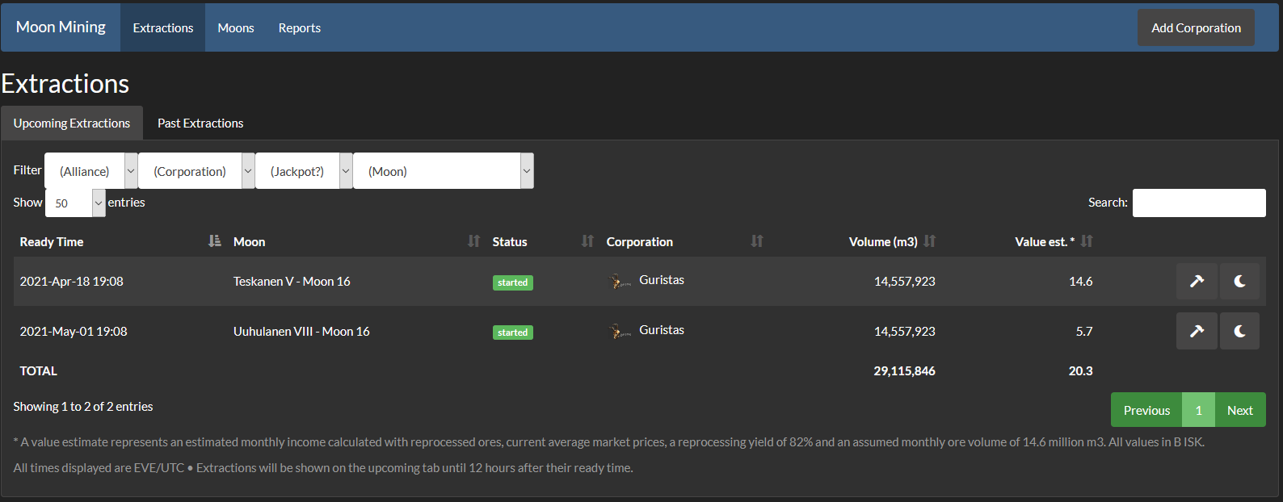The image size is (1283, 502).
Task: Switch to the Past Extractions tab
Action: pos(200,123)
